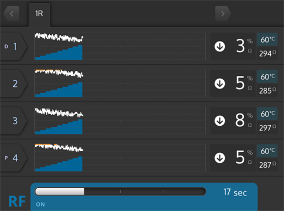Select the 1R tab
The image size is (284, 211).
(39, 14)
